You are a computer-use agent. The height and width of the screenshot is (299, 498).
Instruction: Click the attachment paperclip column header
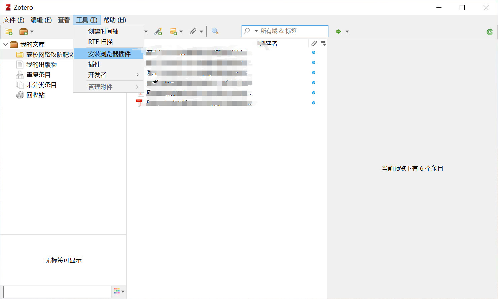314,43
